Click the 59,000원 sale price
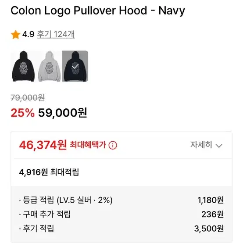The width and height of the screenshot is (243, 243). pyautogui.click(x=62, y=113)
